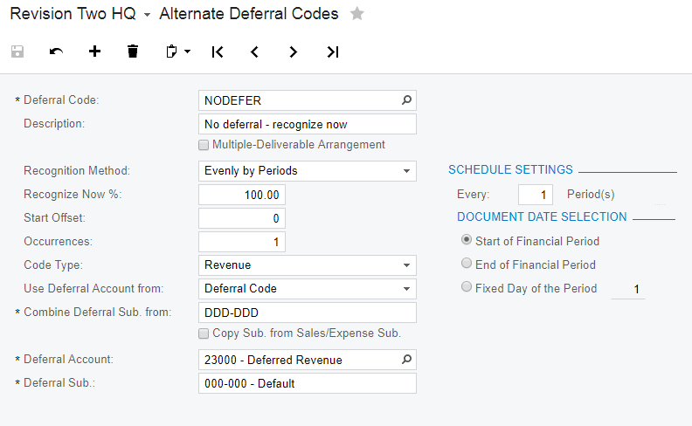Image resolution: width=692 pixels, height=426 pixels.
Task: Click the Description input field
Action: (308, 124)
